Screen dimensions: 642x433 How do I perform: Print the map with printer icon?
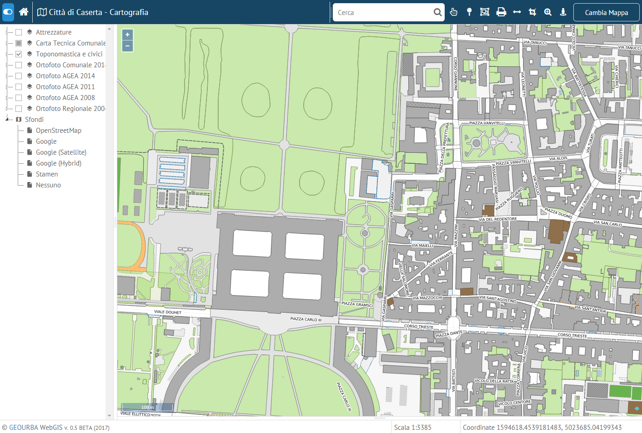(501, 12)
